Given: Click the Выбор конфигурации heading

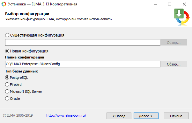Looking at the screenshot, I should (27, 14).
